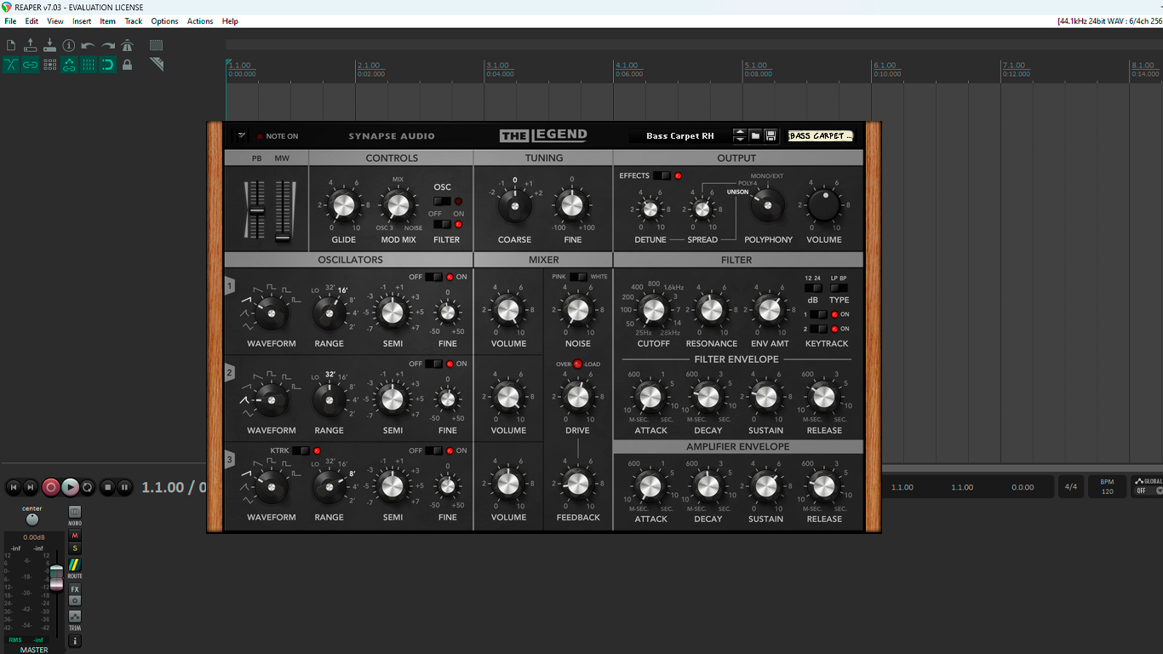Click the dashed rectangle selection icon
Image resolution: width=1163 pixels, height=654 pixels.
(157, 45)
